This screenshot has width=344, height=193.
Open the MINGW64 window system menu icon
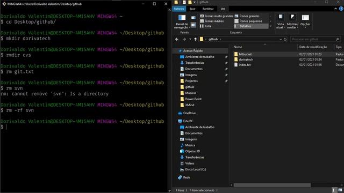(4, 4)
